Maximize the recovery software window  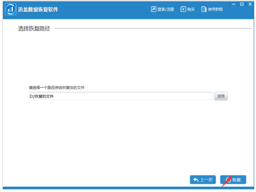pos(242,4)
